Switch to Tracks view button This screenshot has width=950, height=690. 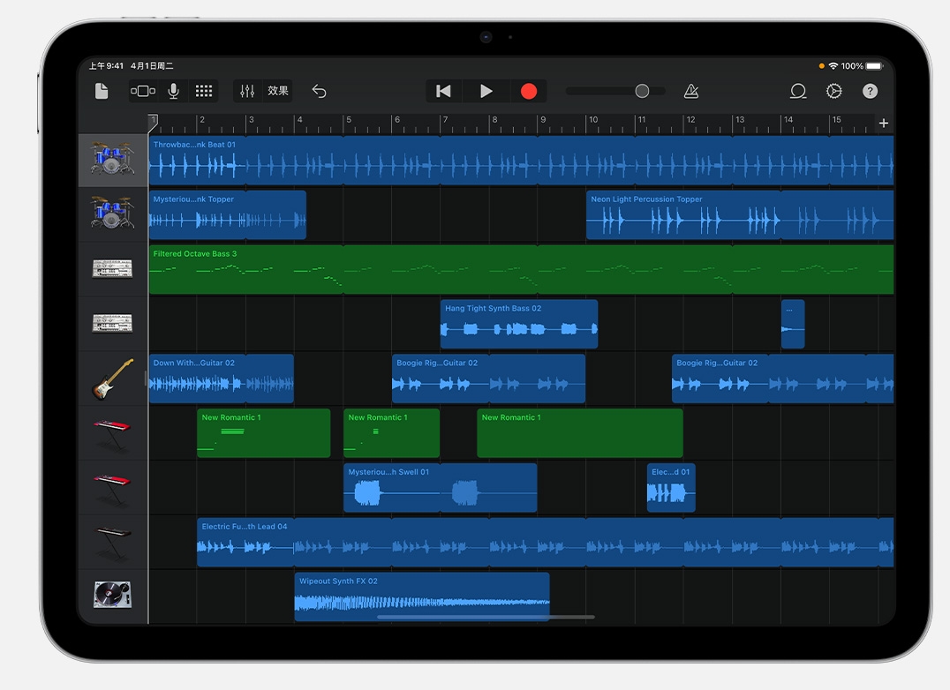(x=143, y=91)
